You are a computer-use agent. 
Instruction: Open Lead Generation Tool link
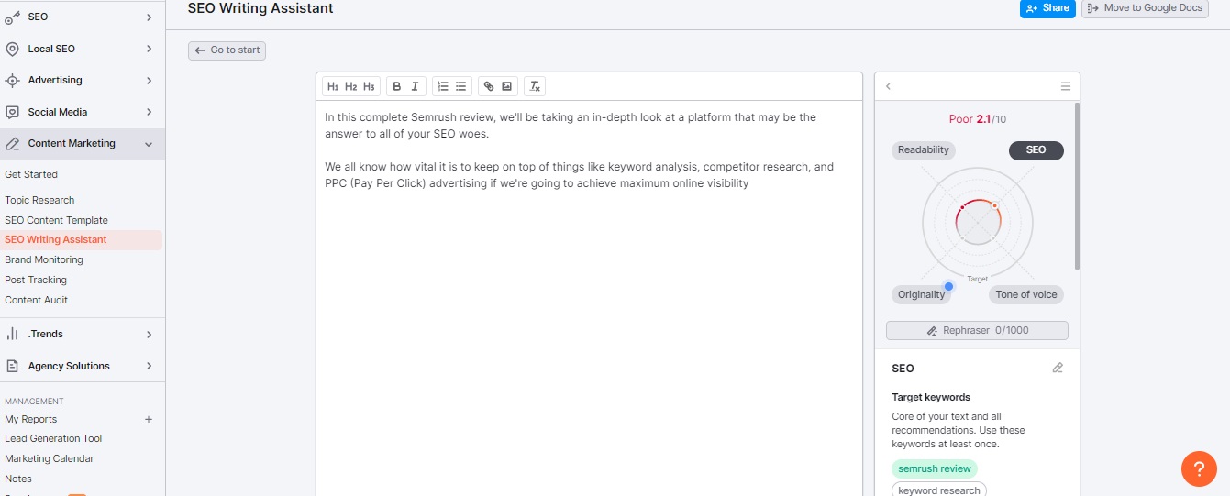(53, 438)
